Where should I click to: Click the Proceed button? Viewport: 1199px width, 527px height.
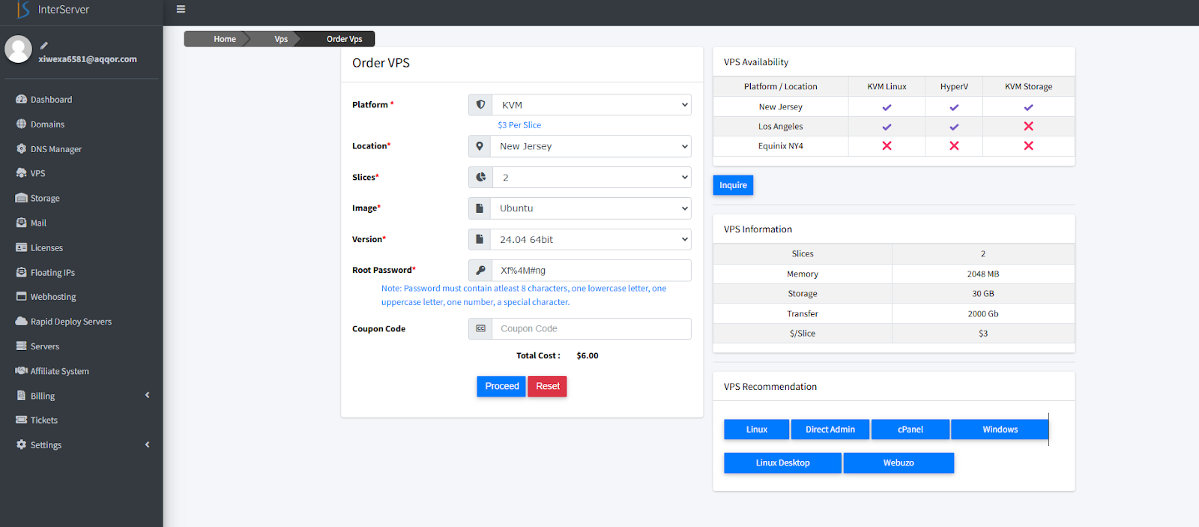[501, 386]
